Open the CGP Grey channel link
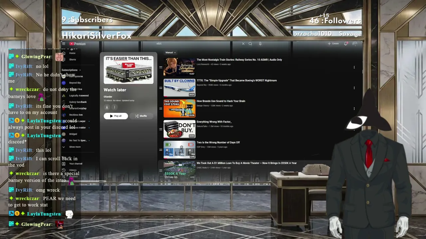The height and width of the screenshot is (239, 426). click(201, 147)
